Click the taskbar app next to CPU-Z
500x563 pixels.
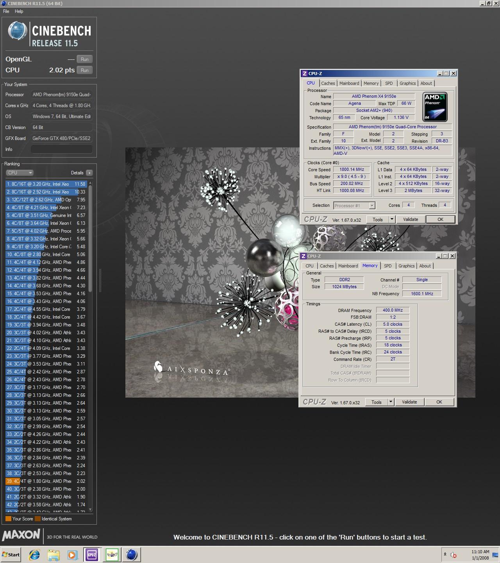pos(112,554)
